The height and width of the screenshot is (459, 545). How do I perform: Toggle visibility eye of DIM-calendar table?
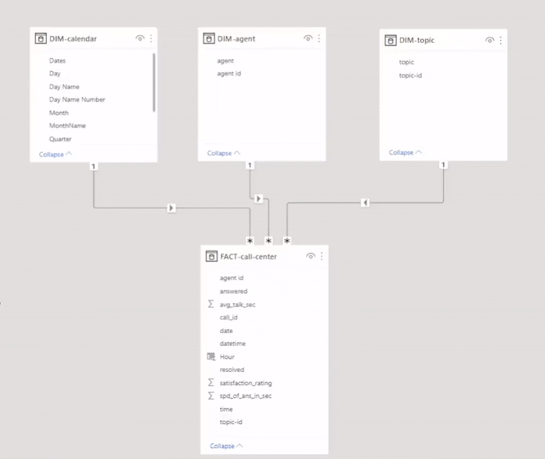(x=140, y=38)
